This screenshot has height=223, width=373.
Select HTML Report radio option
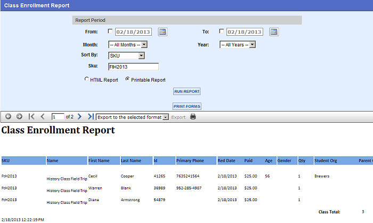pos(86,79)
